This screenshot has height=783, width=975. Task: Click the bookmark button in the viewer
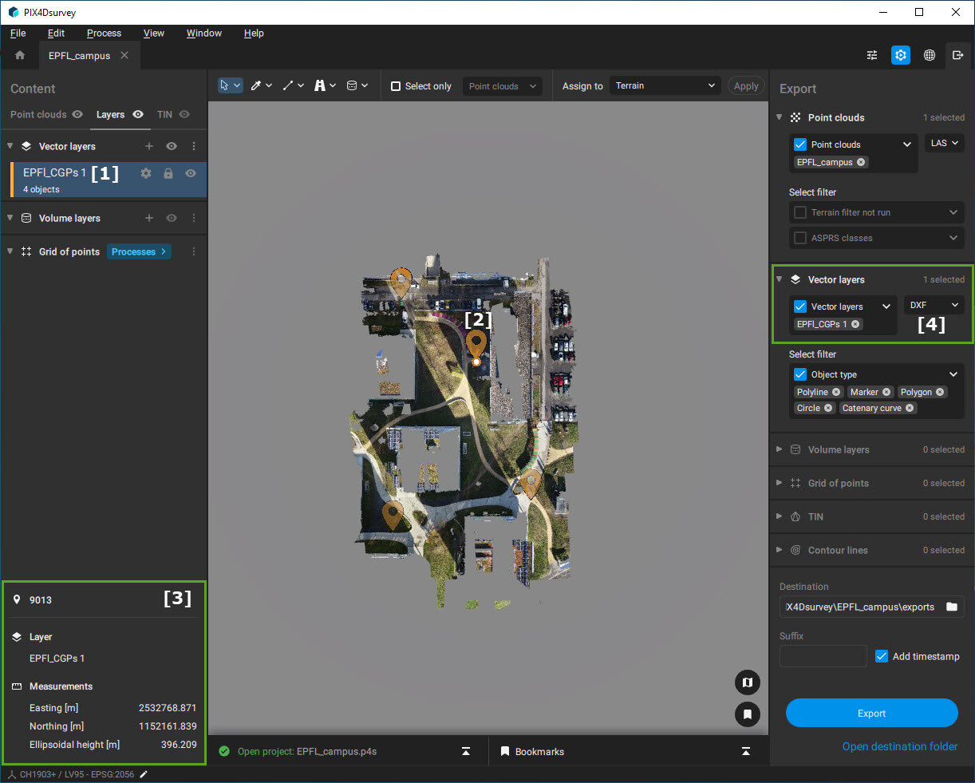(x=747, y=714)
